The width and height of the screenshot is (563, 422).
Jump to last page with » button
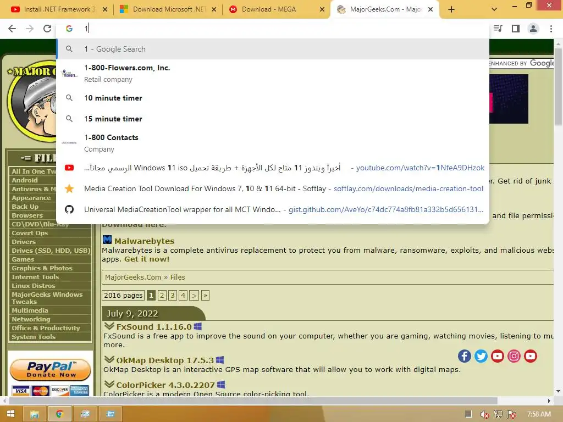coord(205,295)
